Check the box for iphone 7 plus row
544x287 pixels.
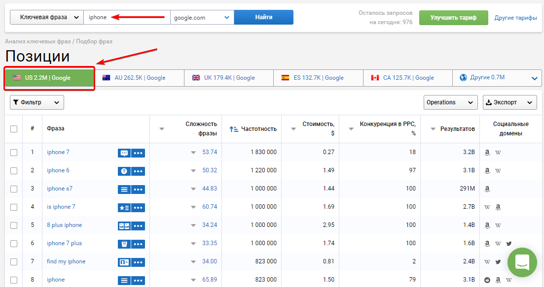pyautogui.click(x=14, y=244)
